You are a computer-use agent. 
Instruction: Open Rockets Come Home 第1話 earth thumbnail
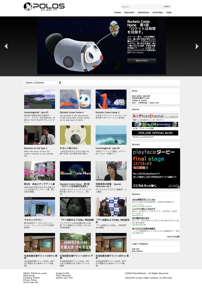pos(75,171)
